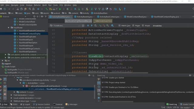Screen dimensions: 194x109
Task: Open the Refactor menu
Action: 37,5
